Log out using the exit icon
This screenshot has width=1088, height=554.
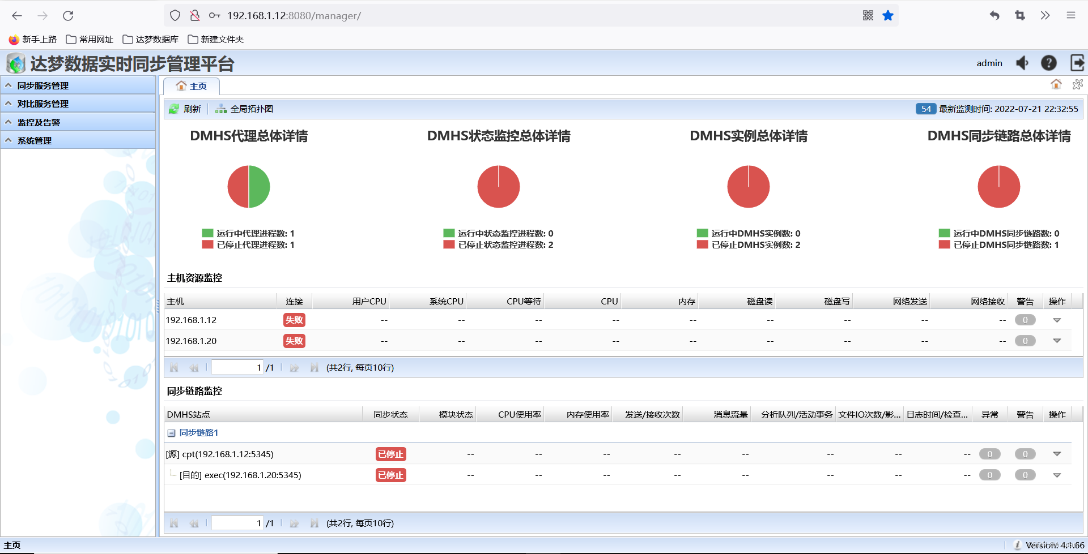coord(1077,63)
